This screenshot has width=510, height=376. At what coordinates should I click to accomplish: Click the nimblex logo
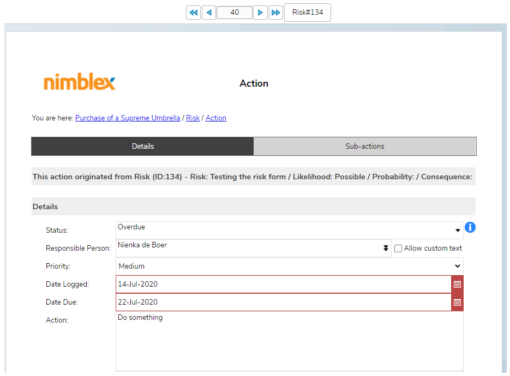coord(80,82)
